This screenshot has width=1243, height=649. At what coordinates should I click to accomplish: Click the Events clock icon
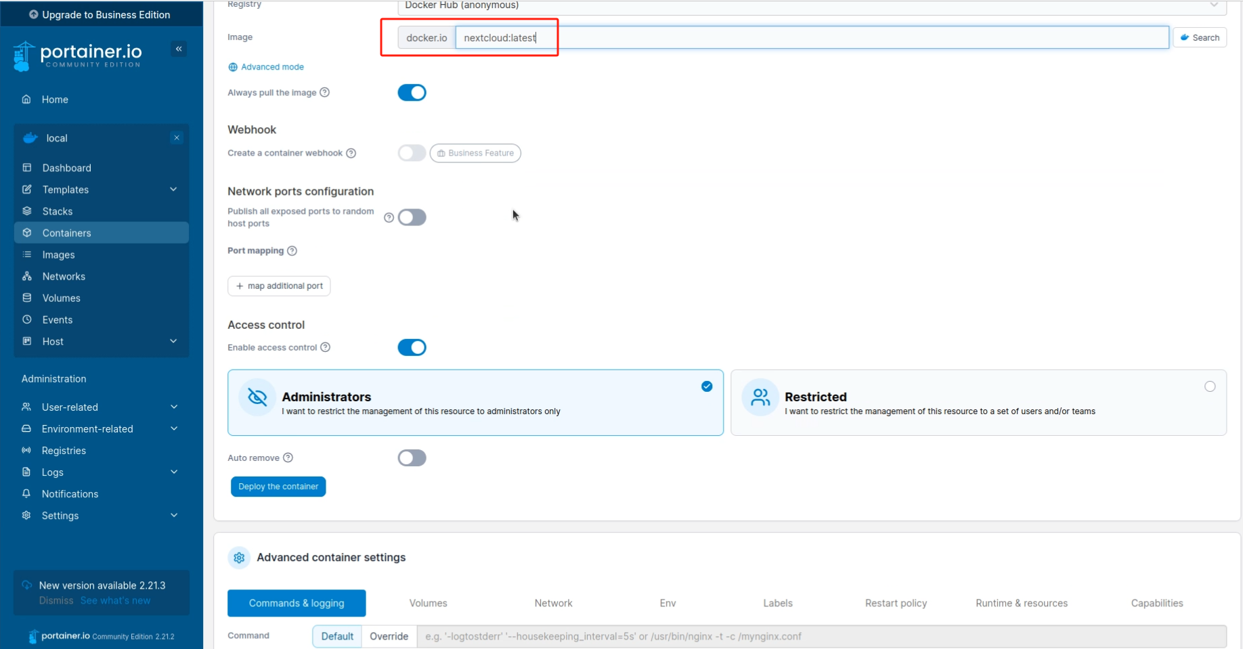coord(27,319)
